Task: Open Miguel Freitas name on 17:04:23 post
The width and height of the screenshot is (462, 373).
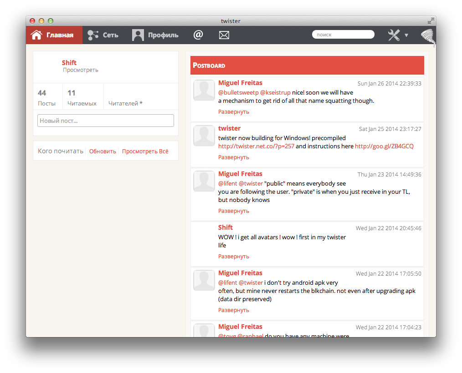Action: 240,327
